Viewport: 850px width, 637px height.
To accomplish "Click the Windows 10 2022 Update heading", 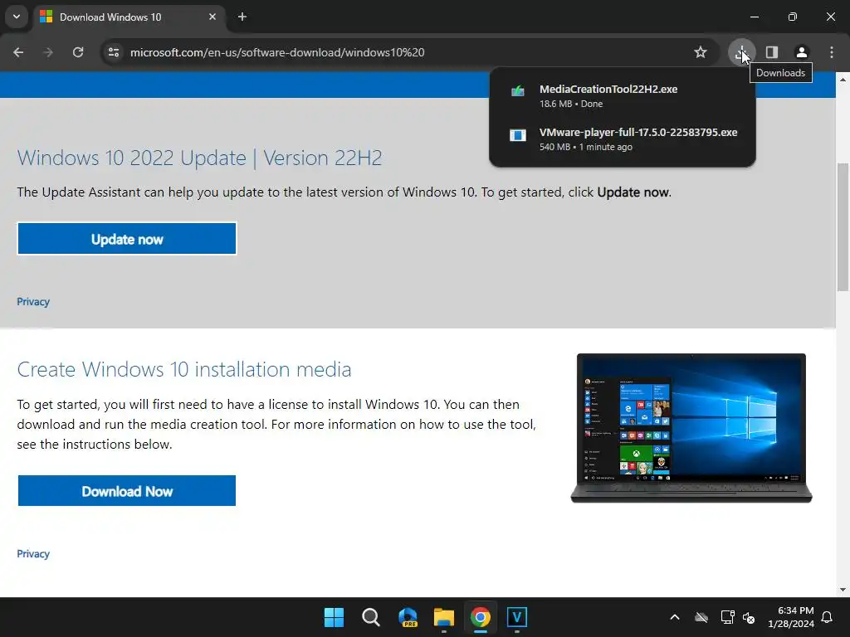I will point(199,158).
